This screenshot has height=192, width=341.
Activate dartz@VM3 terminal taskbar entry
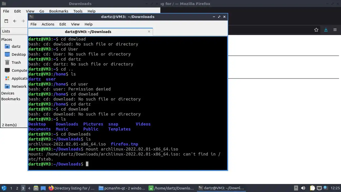[x=221, y=188]
